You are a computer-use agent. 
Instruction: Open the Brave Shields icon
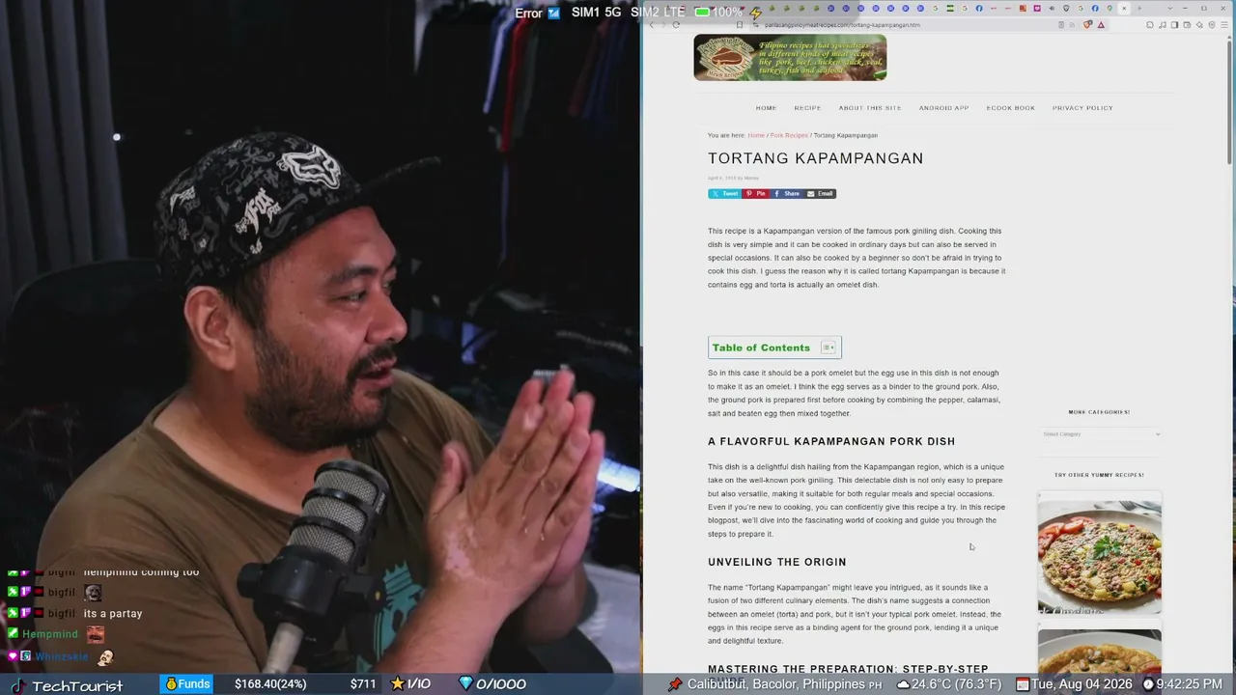(1088, 25)
